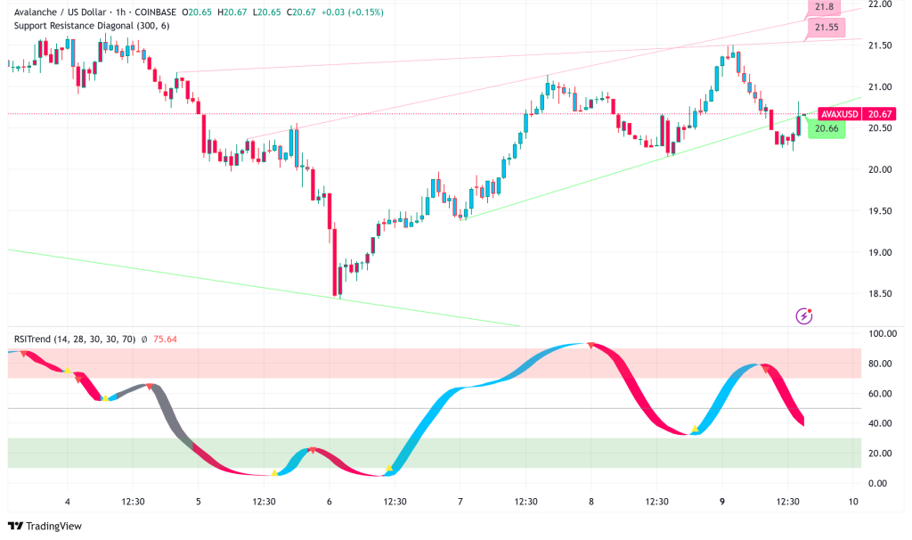
Task: Click date label 4 on time axis
Action: coord(68,502)
